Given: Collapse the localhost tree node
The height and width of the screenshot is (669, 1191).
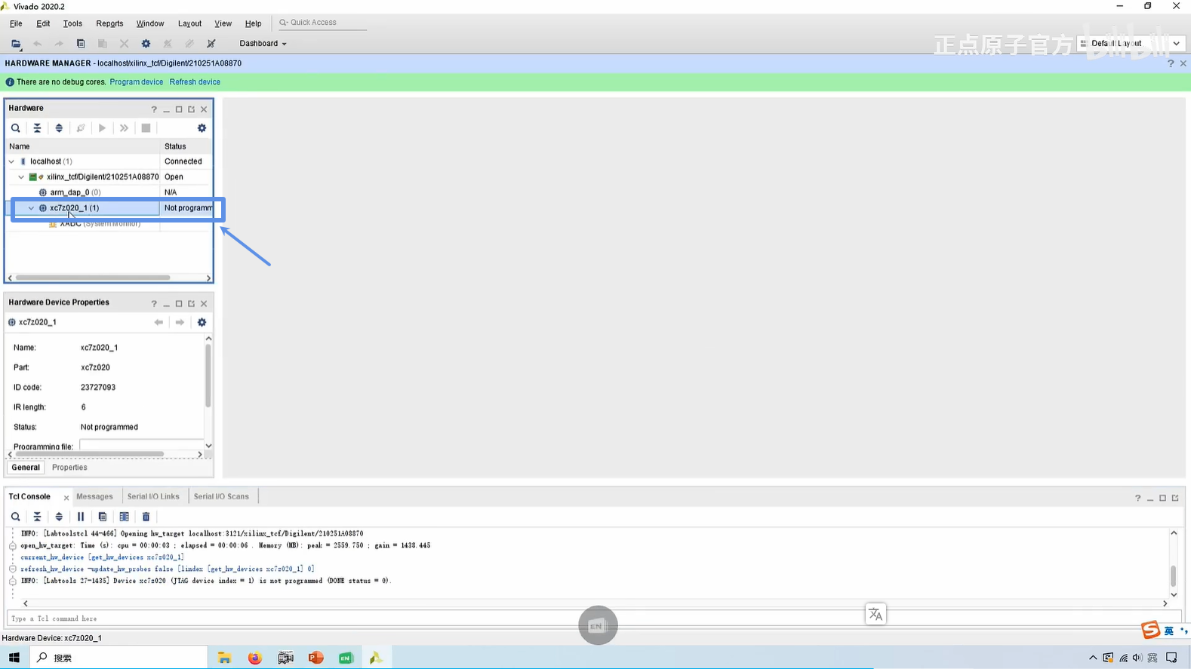Looking at the screenshot, I should [x=11, y=161].
